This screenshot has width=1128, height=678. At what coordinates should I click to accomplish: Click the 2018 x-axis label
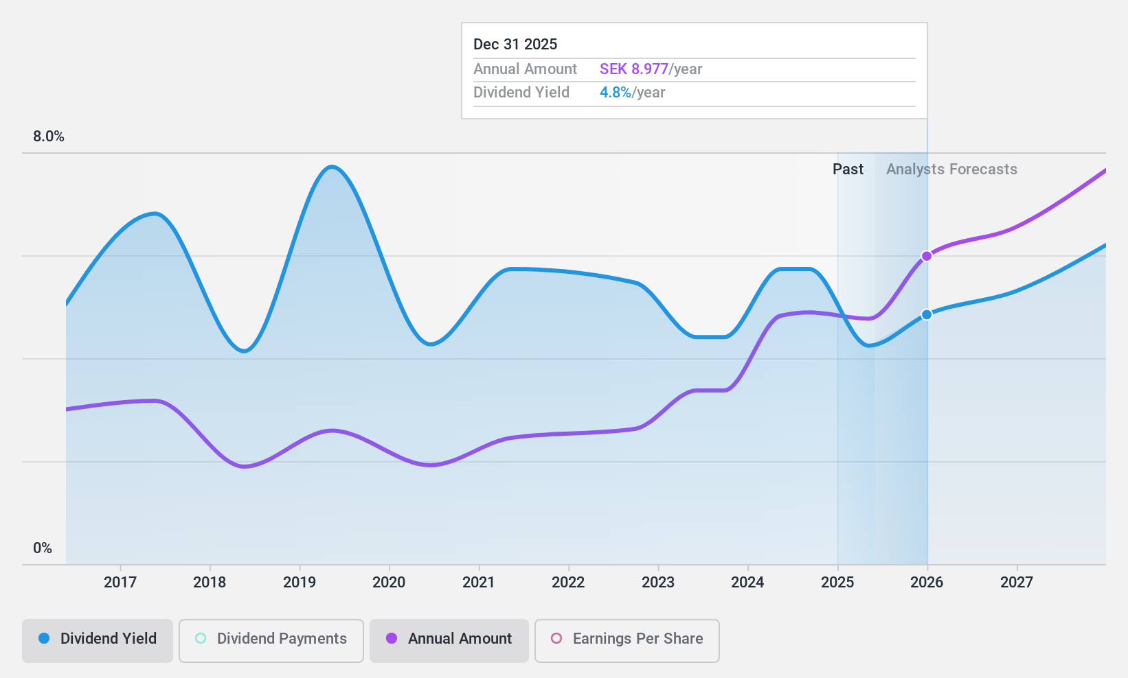(x=210, y=582)
